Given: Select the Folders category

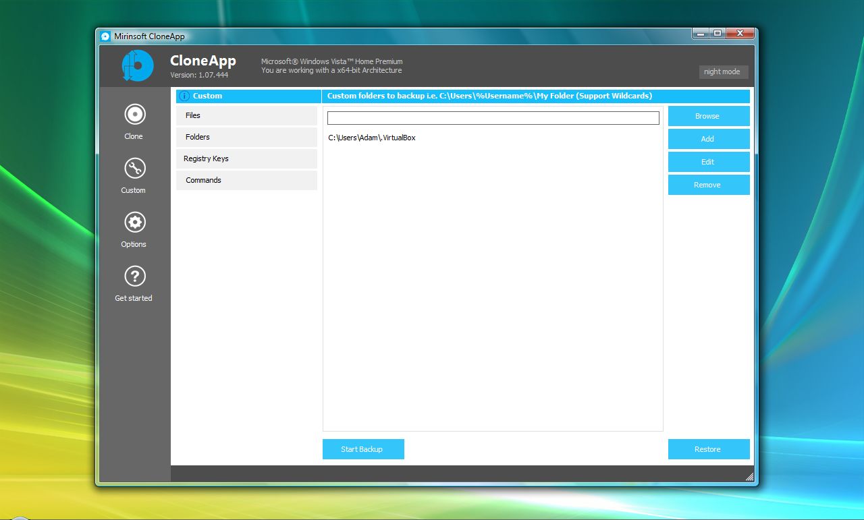Looking at the screenshot, I should (x=246, y=137).
